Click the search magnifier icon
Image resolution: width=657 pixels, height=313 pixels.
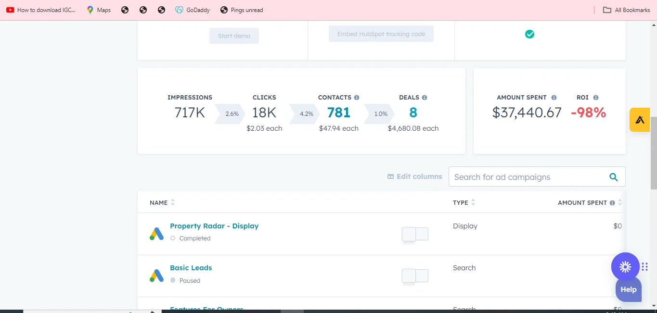click(x=614, y=177)
